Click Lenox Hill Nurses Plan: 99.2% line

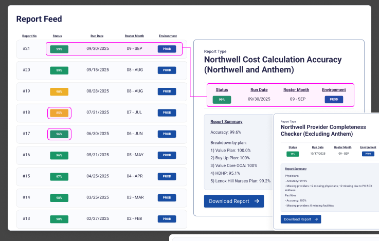[241, 181]
